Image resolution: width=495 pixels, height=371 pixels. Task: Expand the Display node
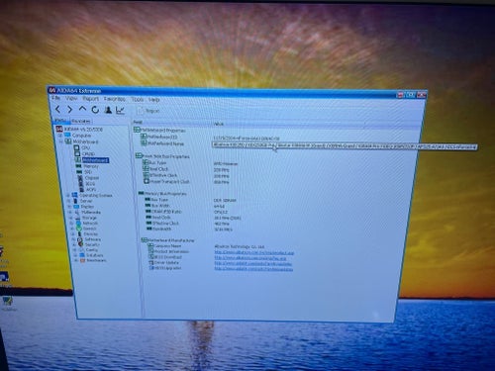coord(69,207)
